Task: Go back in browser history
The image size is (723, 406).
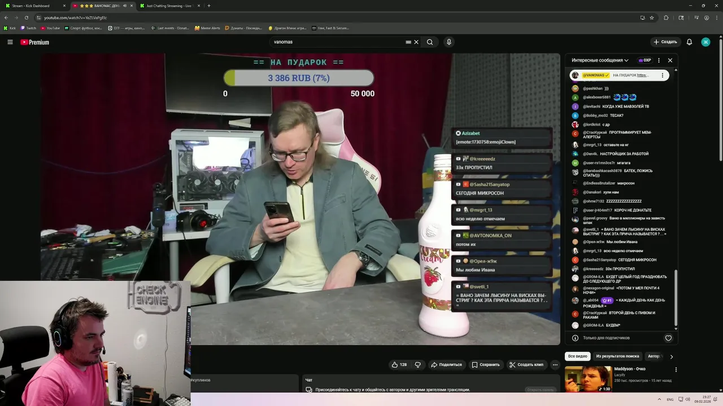Action: (x=6, y=17)
